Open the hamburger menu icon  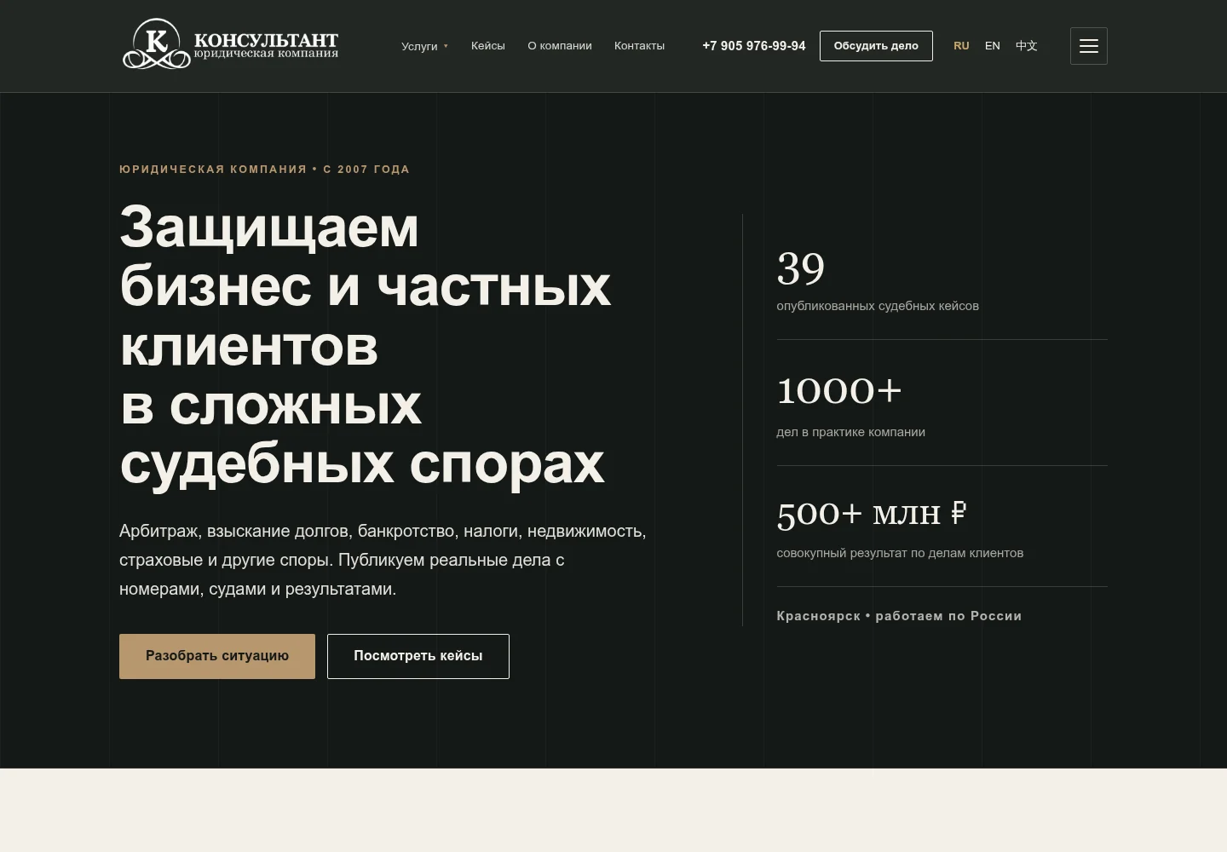(1088, 46)
